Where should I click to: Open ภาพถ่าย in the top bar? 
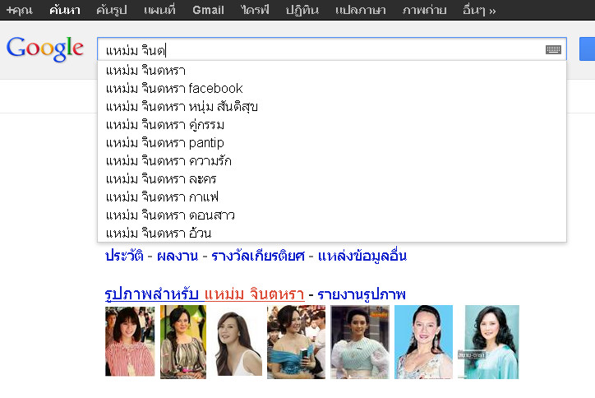click(424, 10)
